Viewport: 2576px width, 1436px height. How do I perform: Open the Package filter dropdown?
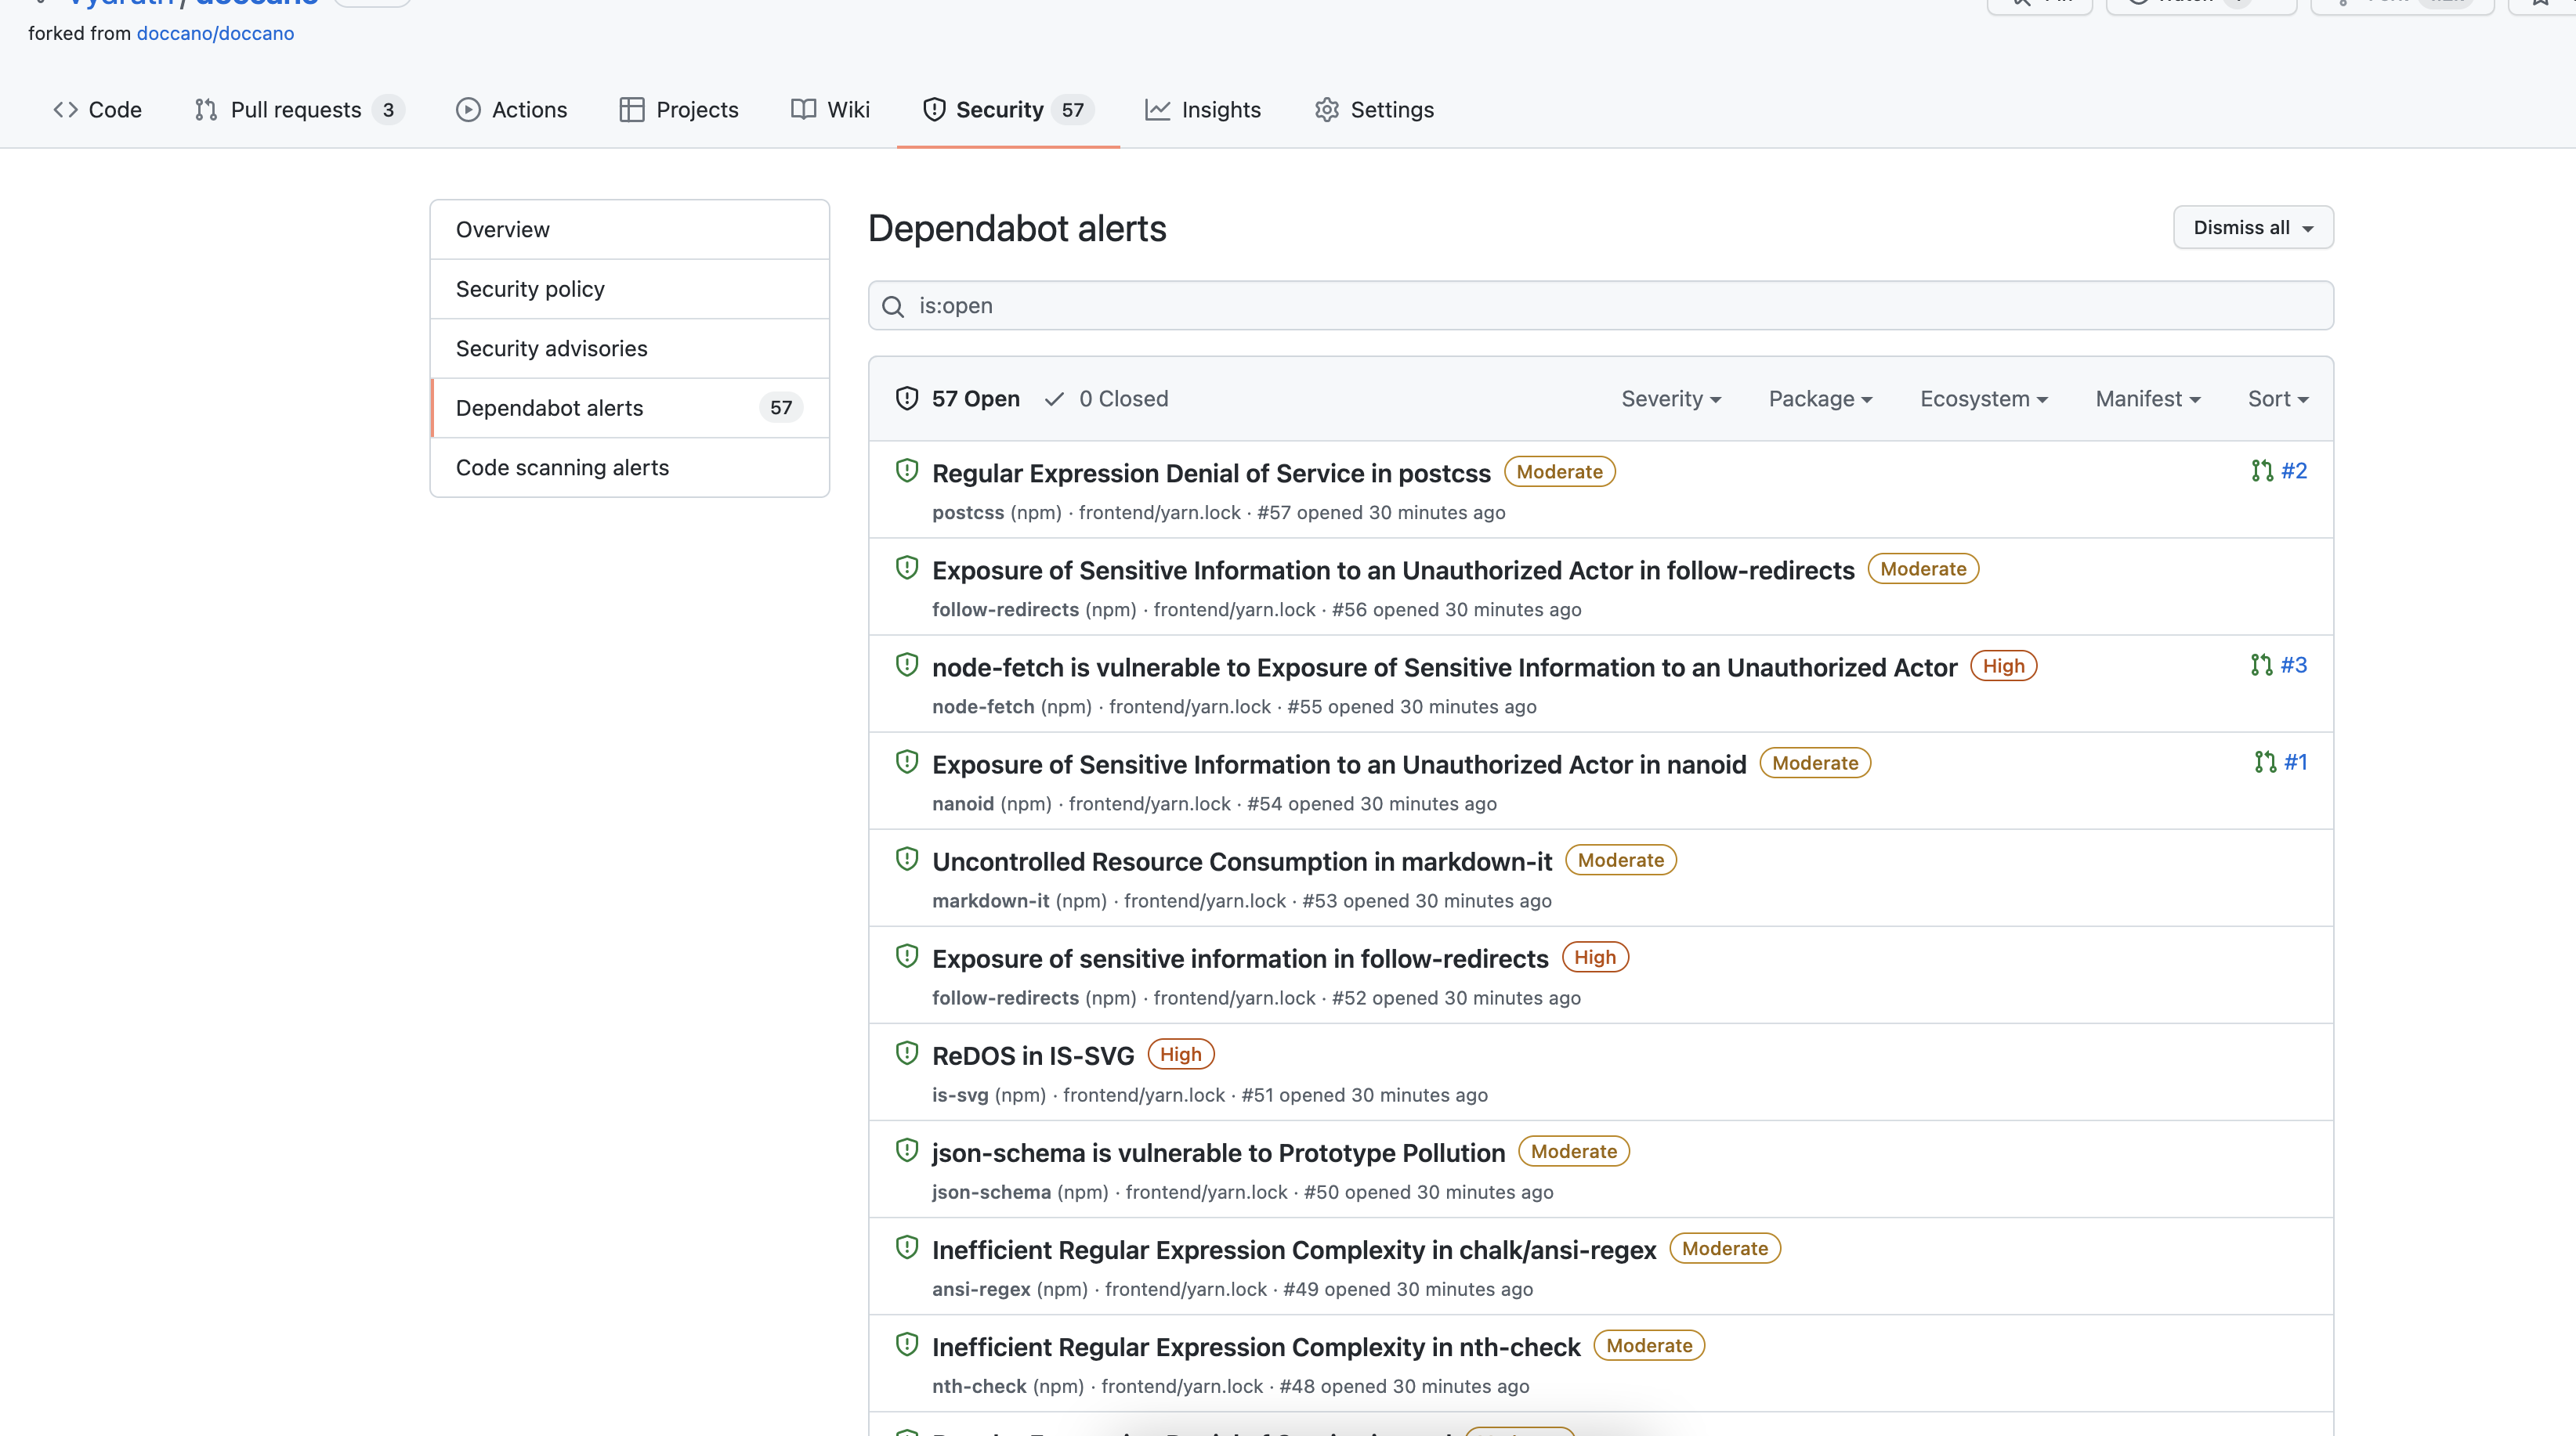click(x=1819, y=398)
